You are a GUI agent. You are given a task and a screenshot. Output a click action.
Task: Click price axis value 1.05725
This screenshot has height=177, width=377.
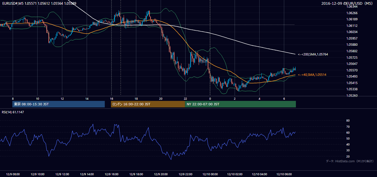351,57
